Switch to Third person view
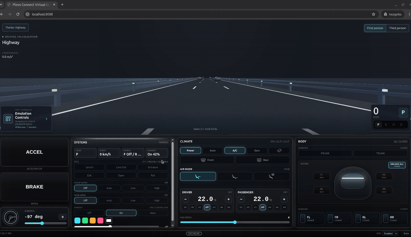The image size is (411, 237). [x=398, y=28]
